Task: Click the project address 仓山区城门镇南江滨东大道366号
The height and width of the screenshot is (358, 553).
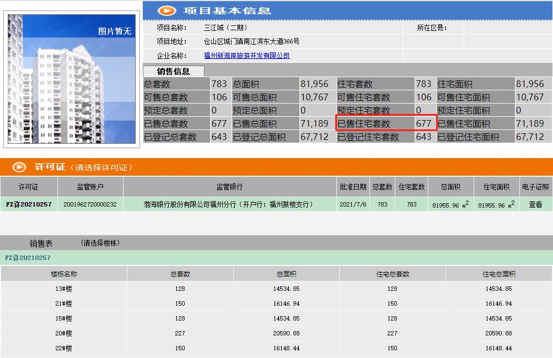Action: tap(251, 41)
